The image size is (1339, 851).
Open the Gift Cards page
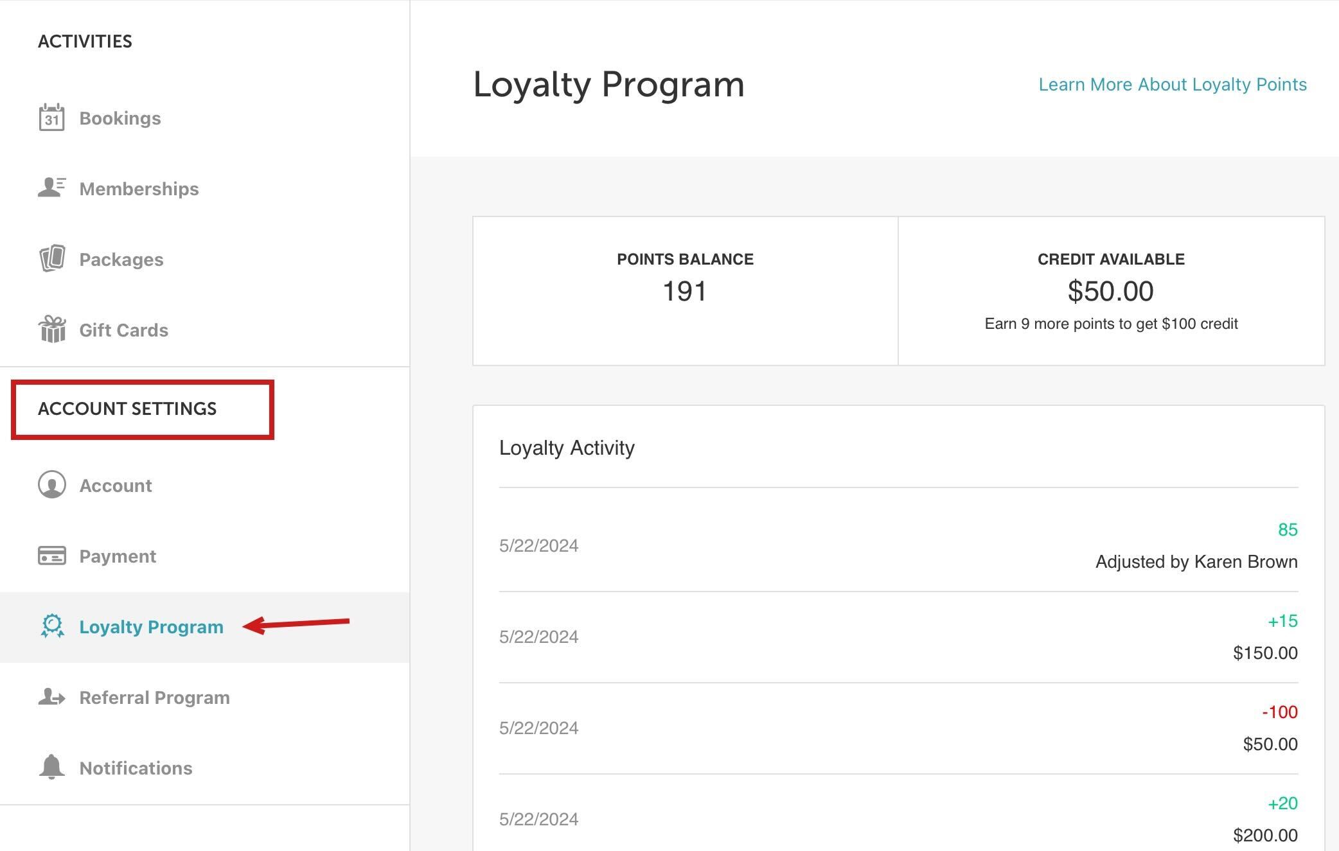(x=123, y=330)
